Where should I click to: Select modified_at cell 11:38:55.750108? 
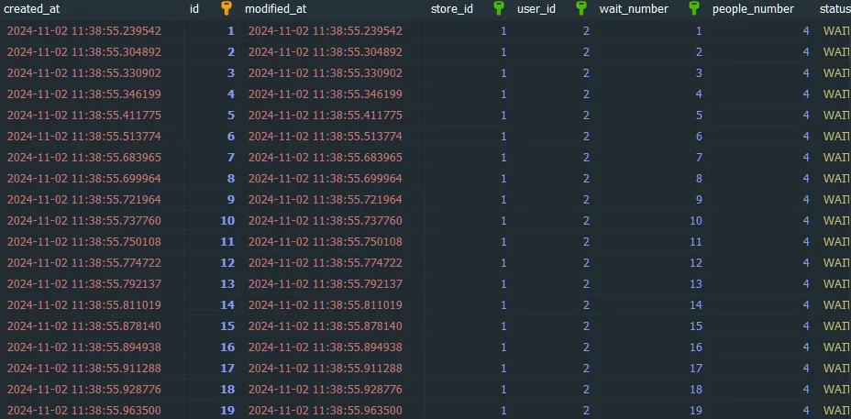326,241
